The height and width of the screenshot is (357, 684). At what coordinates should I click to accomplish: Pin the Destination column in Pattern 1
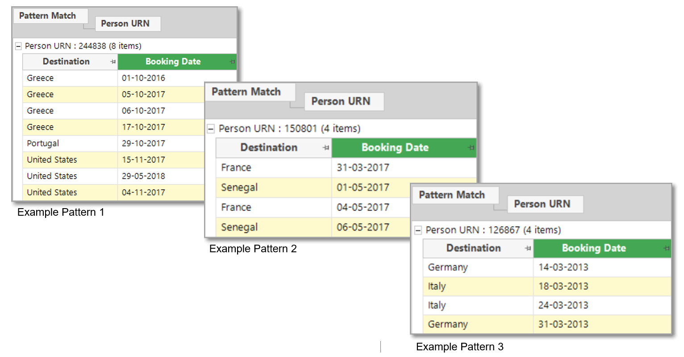pyautogui.click(x=113, y=62)
